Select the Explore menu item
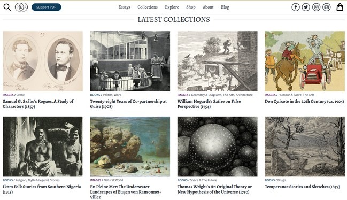The width and height of the screenshot is (347, 200). (x=172, y=7)
